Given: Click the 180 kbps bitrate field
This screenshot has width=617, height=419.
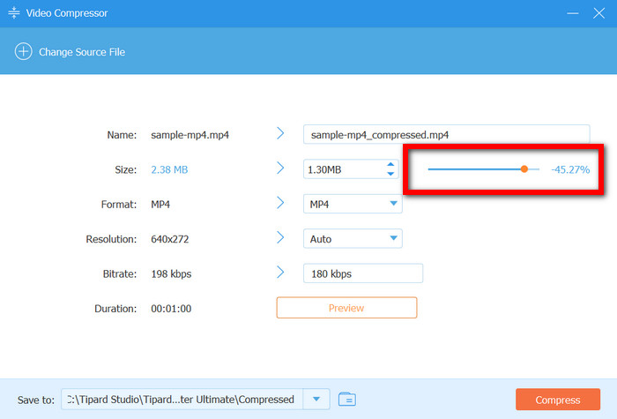Looking at the screenshot, I should 362,273.
